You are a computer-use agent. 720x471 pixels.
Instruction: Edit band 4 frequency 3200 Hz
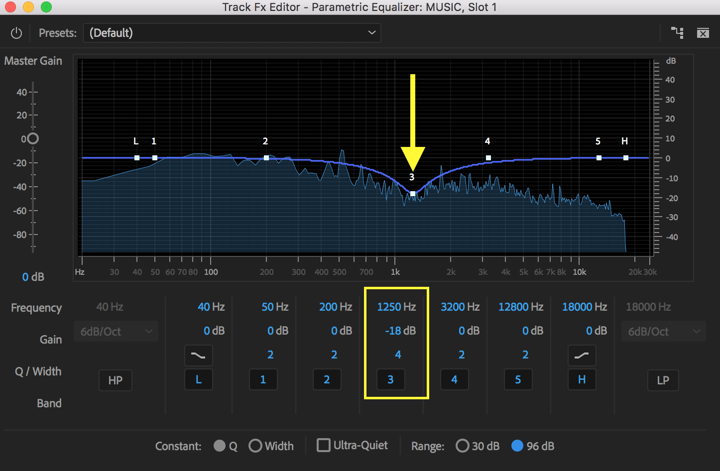[460, 307]
